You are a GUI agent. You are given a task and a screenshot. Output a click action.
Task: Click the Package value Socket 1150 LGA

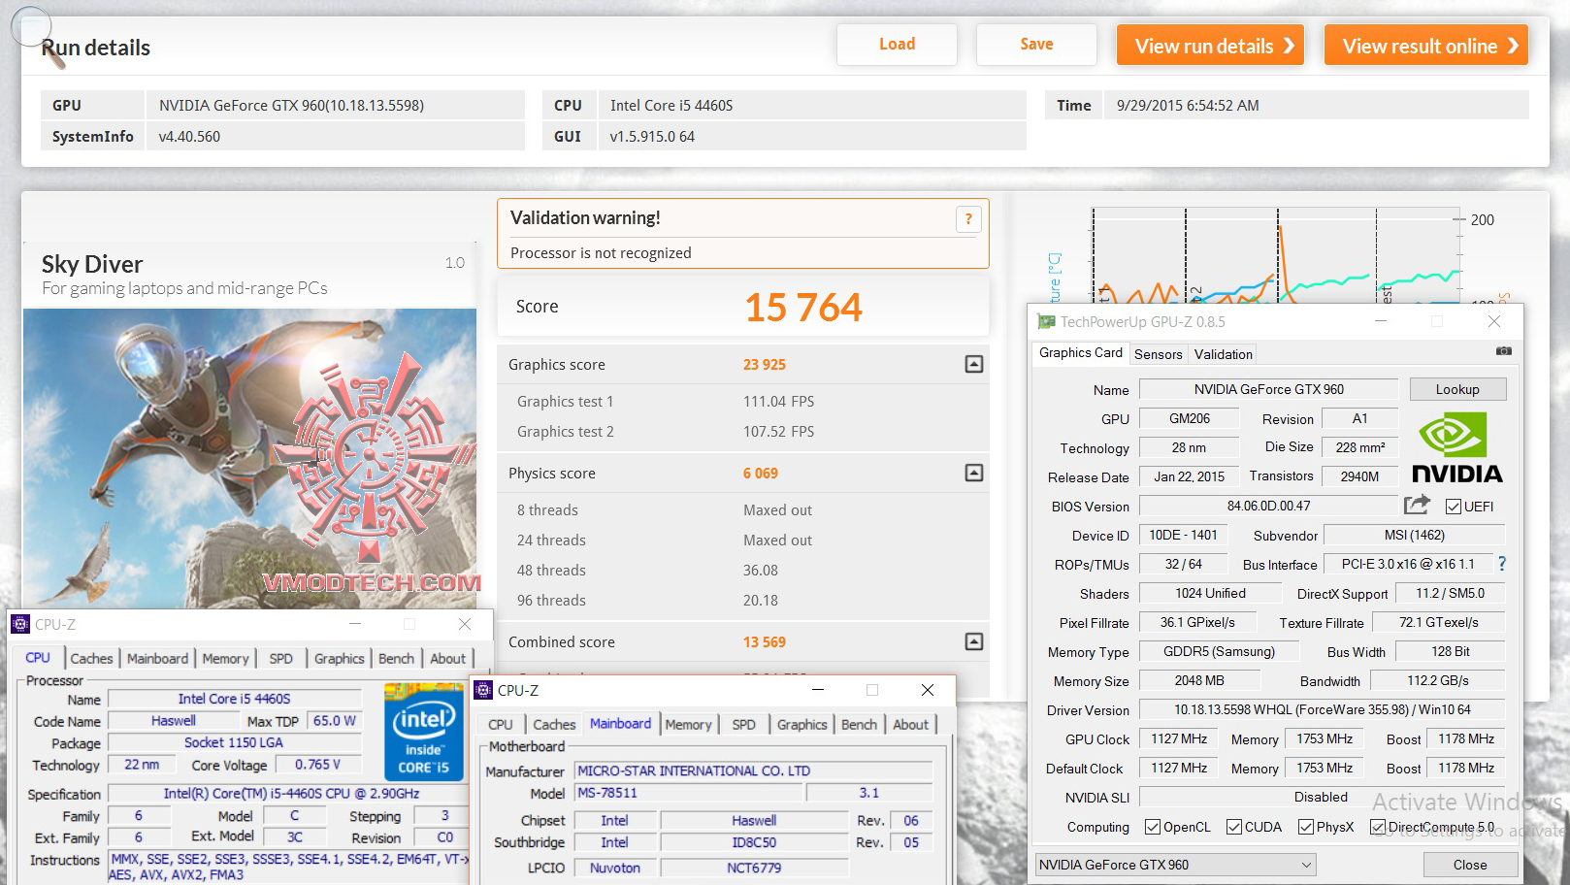234,742
